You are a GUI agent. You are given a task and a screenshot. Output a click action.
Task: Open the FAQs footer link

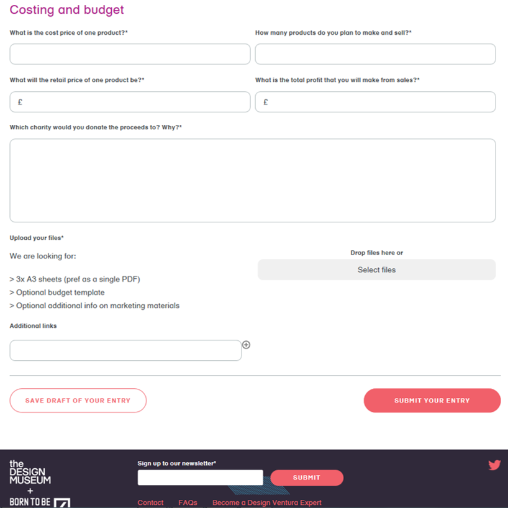click(x=188, y=502)
